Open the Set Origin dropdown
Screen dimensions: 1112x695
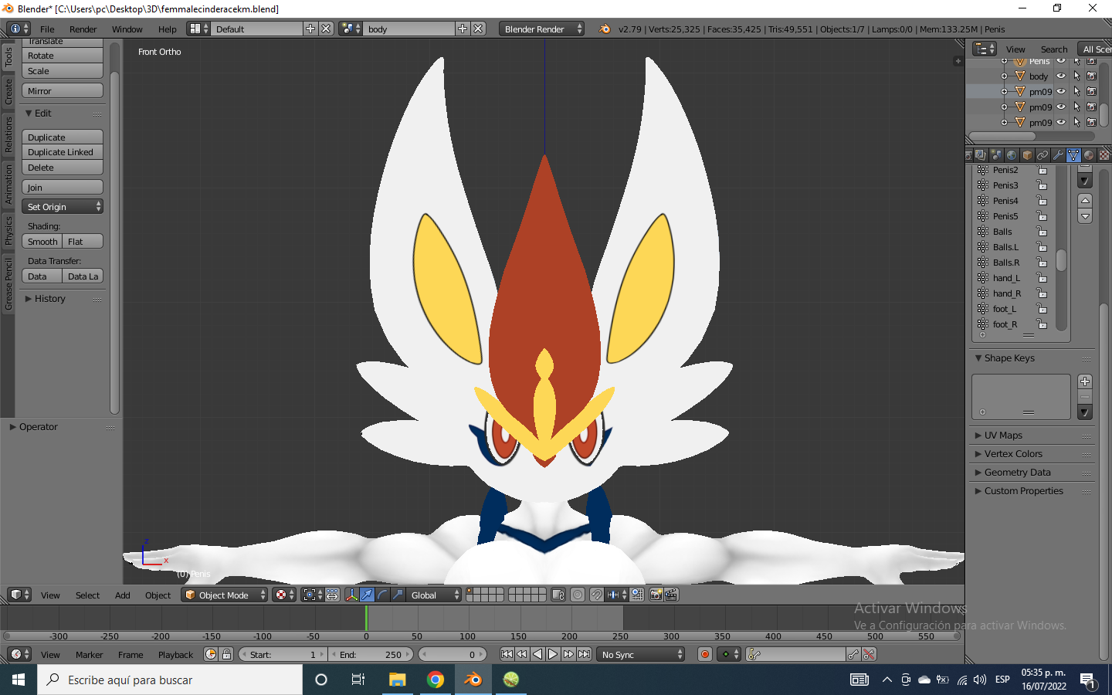pos(63,207)
